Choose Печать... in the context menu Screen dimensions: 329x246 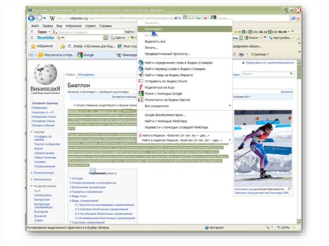click(185, 48)
